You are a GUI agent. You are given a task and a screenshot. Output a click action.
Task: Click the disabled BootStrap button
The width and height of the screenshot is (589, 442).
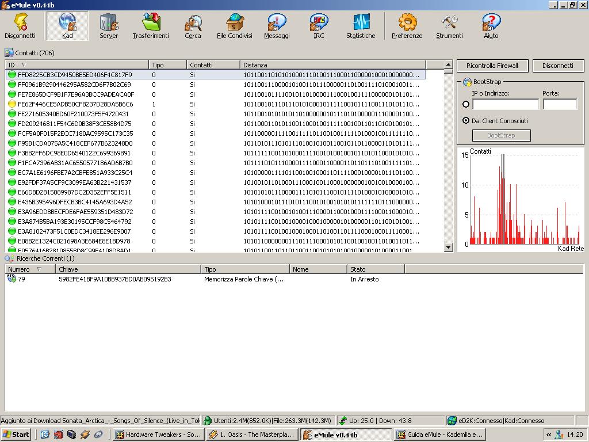(x=501, y=135)
